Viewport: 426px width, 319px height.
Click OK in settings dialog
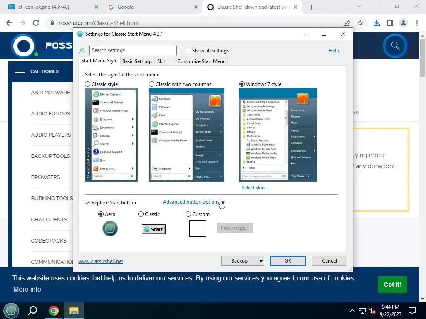(x=288, y=261)
